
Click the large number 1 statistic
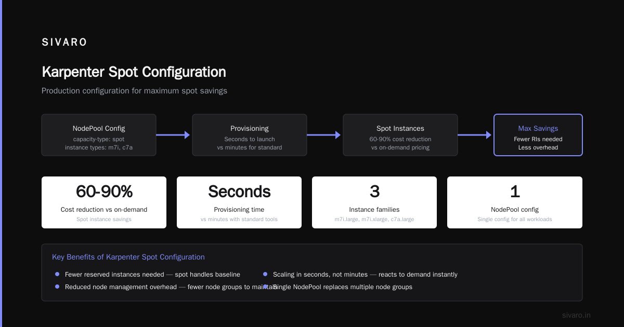(x=515, y=192)
